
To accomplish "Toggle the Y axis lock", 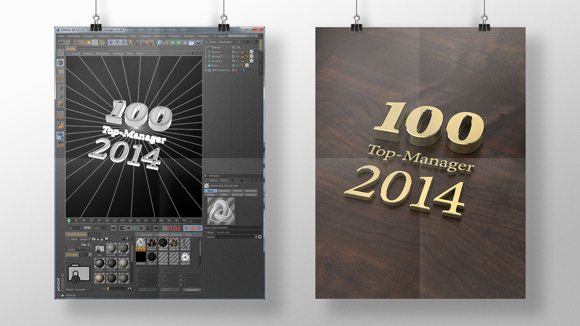I will click(x=117, y=43).
